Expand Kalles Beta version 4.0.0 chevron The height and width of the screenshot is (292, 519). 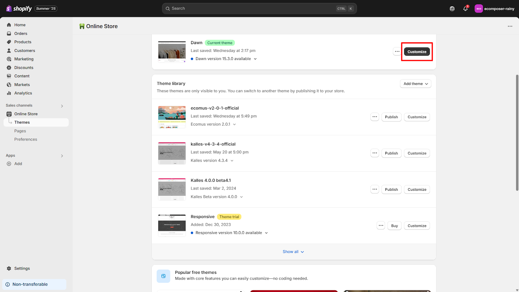click(241, 197)
